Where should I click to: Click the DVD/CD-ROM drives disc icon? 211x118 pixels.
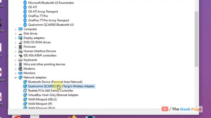tap(20, 42)
